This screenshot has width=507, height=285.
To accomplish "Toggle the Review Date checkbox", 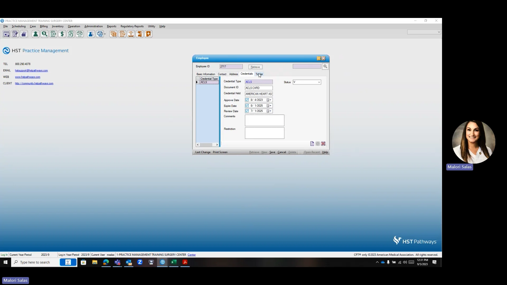I will point(247,111).
